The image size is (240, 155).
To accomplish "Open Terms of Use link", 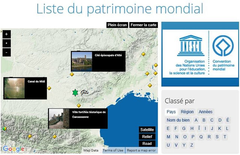I will coord(113,150).
